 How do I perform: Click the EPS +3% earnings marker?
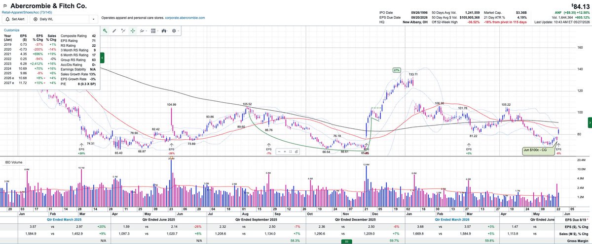pos(468,149)
